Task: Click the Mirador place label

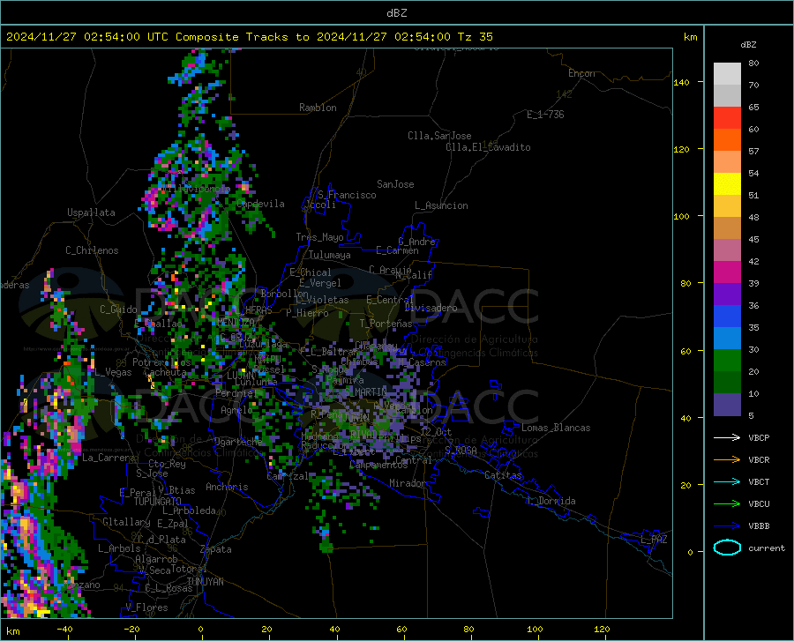Action: pyautogui.click(x=408, y=483)
